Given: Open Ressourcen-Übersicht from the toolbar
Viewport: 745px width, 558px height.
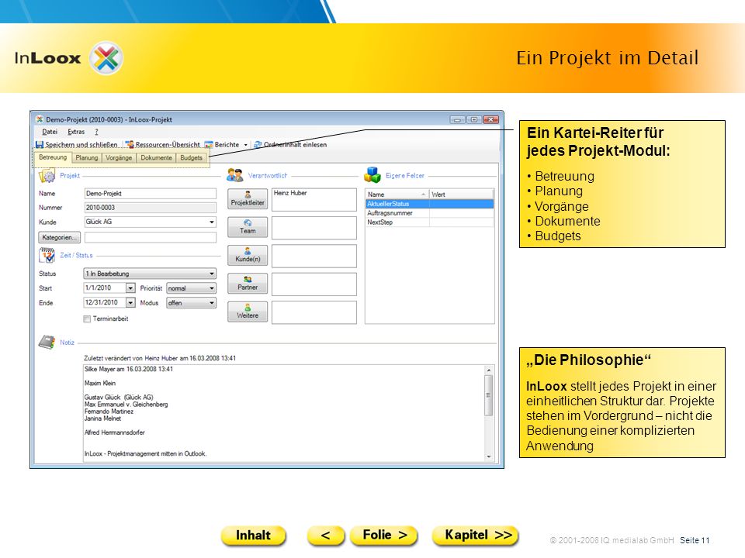Looking at the screenshot, I should [x=162, y=145].
